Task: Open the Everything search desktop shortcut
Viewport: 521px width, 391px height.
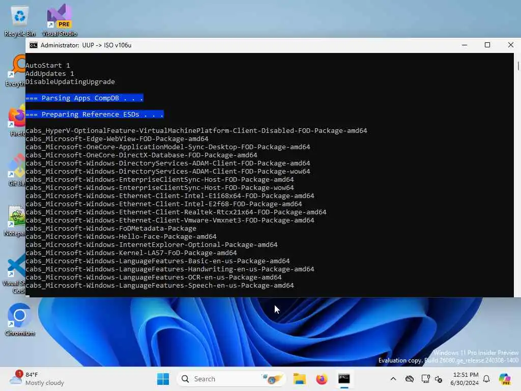Action: pyautogui.click(x=15, y=71)
